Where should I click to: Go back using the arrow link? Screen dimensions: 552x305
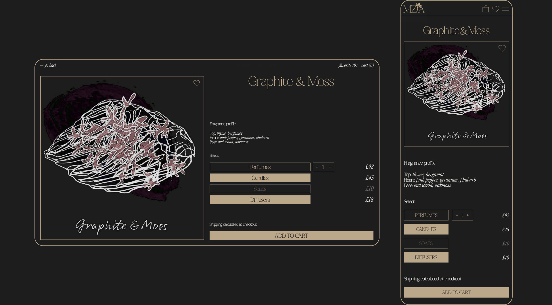[x=49, y=66]
